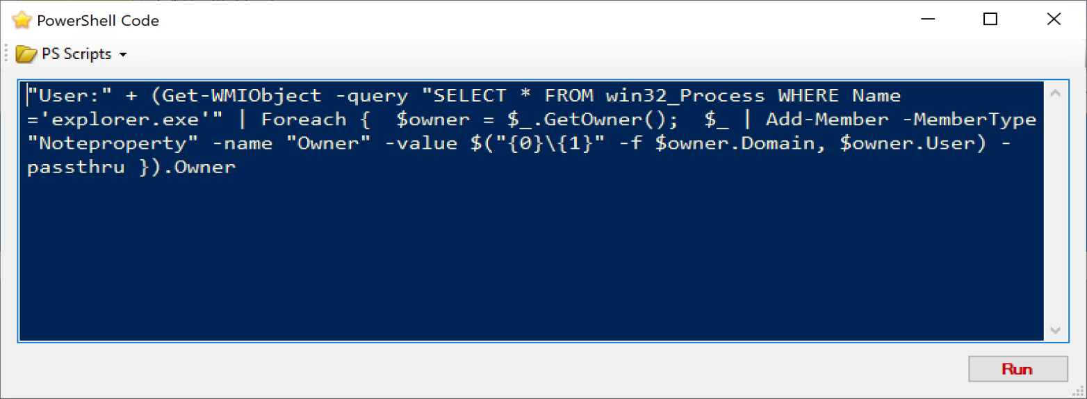The width and height of the screenshot is (1087, 399).
Task: Click the toolbar grip handle beside PS Scripts
Action: pyautogui.click(x=8, y=54)
